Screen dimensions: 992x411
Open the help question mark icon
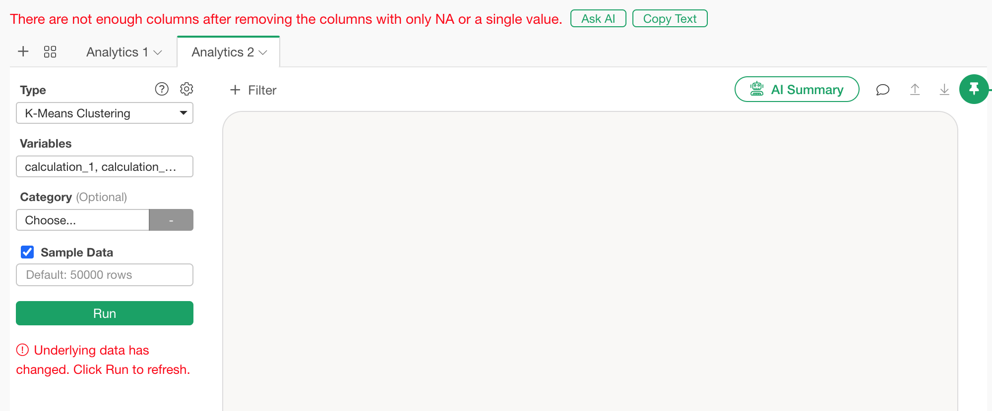[x=162, y=89]
